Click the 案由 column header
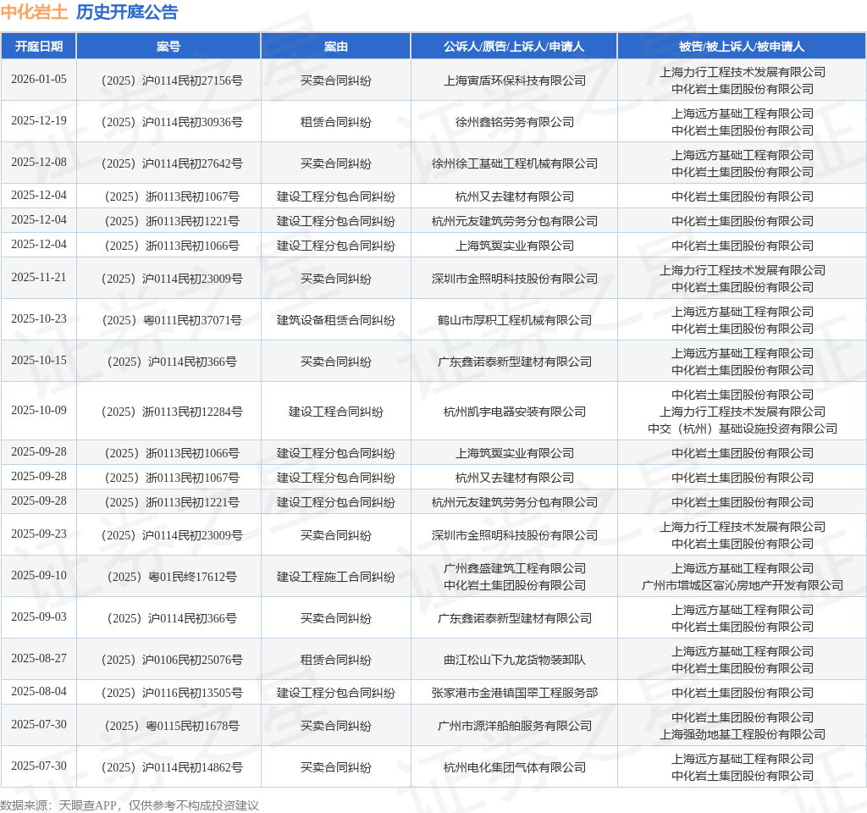Screen dimensions: 867x813 (335, 47)
